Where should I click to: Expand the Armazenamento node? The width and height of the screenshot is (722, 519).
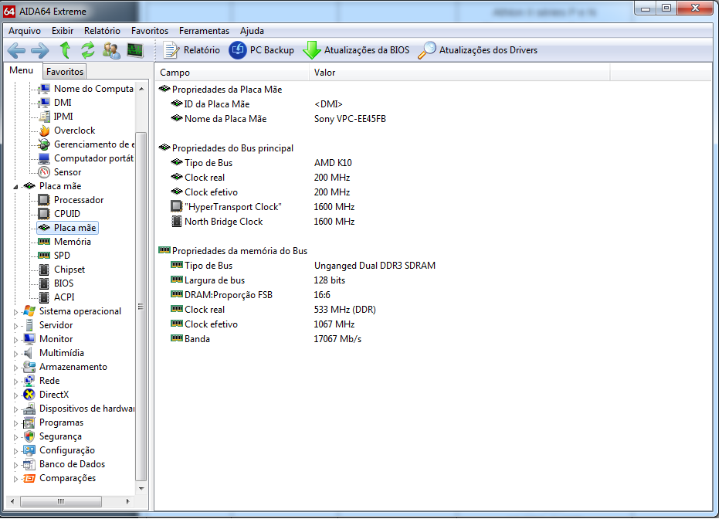[x=15, y=368]
